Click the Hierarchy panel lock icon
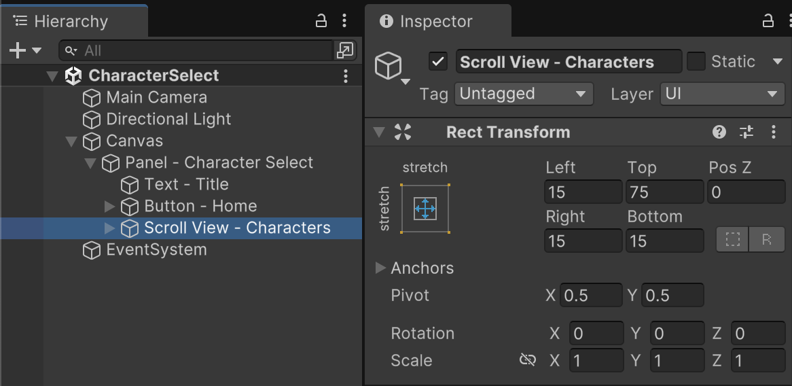Screen dimensions: 792x386 (322, 21)
